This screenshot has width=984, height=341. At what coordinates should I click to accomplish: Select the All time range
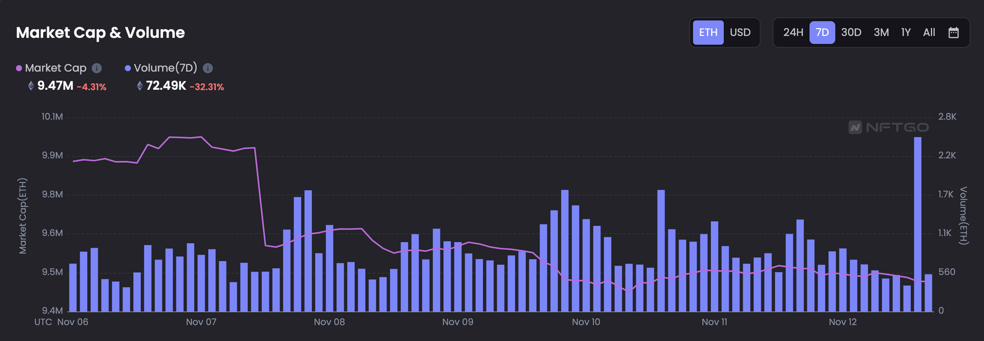pyautogui.click(x=929, y=33)
